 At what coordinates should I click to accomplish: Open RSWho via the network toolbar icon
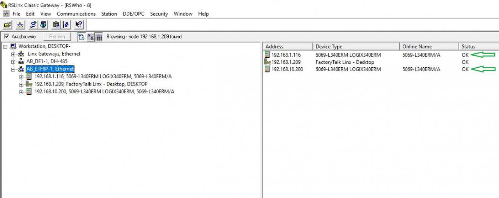20,25
